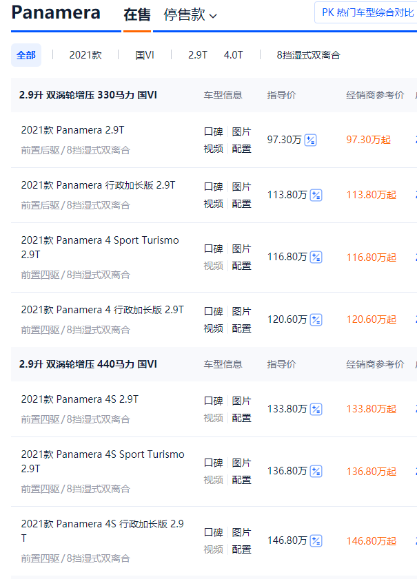Click 97.30万起 dealer reference price
The height and width of the screenshot is (579, 417).
pyautogui.click(x=368, y=140)
